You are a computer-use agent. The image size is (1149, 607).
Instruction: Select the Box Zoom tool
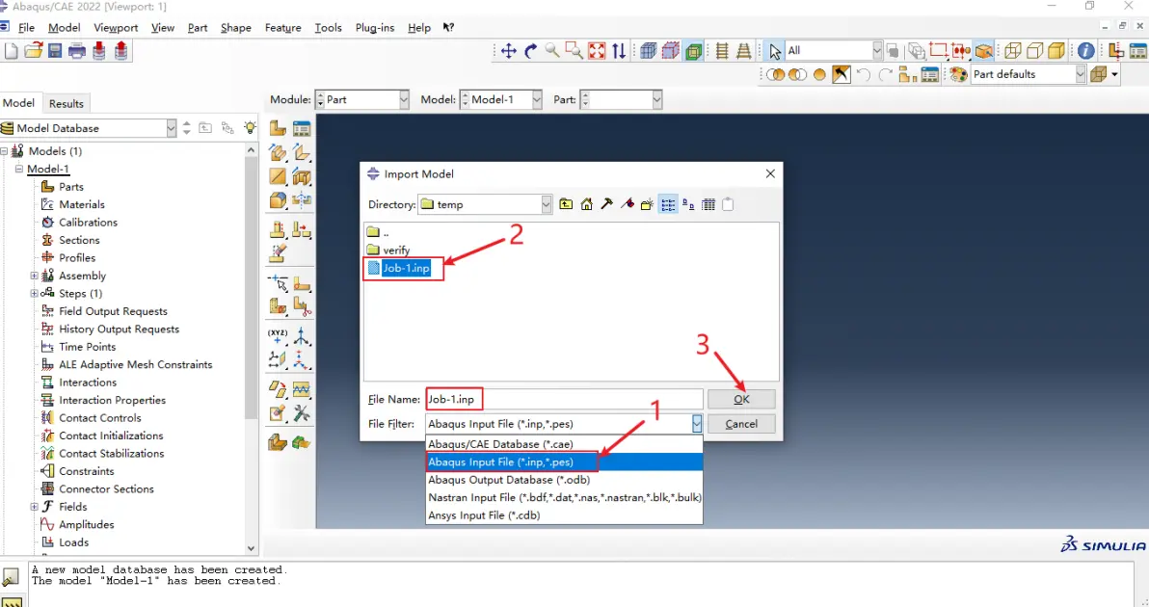(574, 50)
